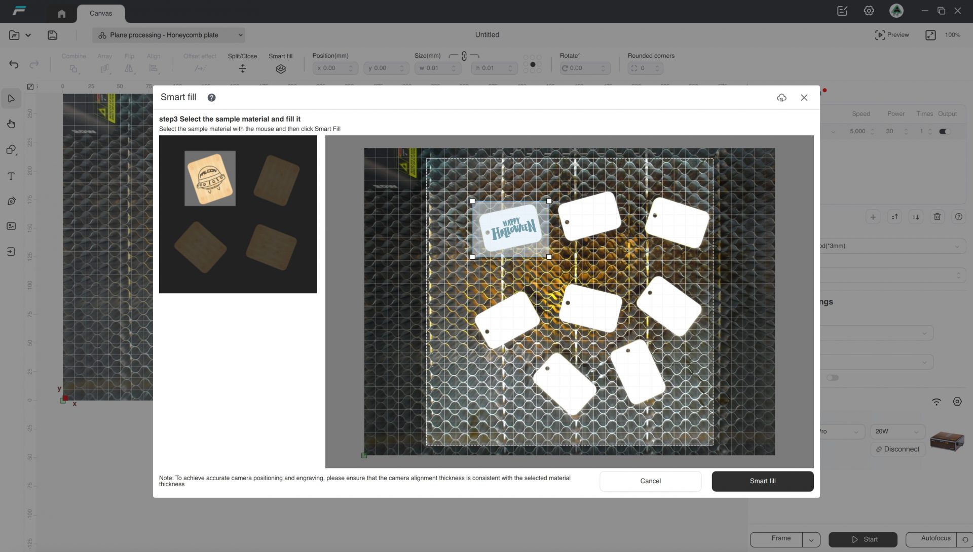Image resolution: width=973 pixels, height=552 pixels.
Task: Select the Text tool in left sidebar
Action: [x=11, y=176]
